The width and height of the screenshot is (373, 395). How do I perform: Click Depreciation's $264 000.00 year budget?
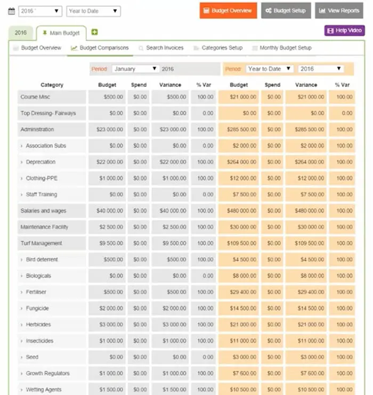[x=239, y=162]
